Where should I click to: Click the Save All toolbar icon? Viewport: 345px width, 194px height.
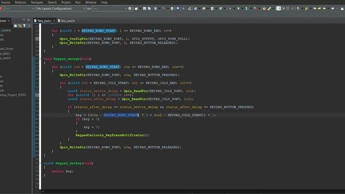[x=149, y=9]
